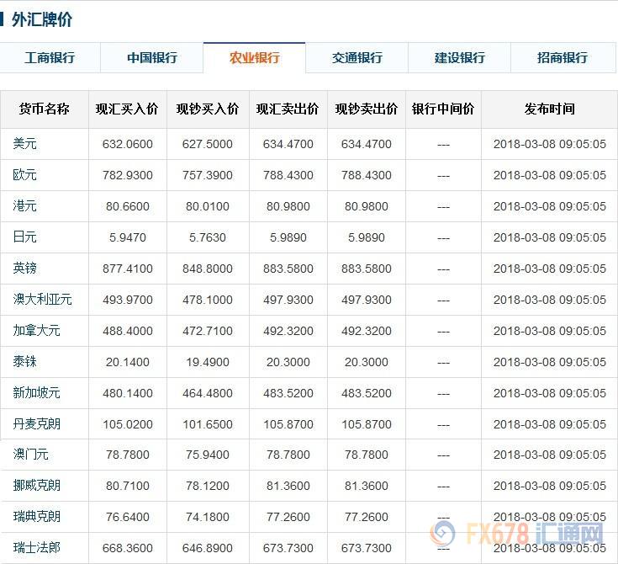
Task: Switch to the 工商银行 tab
Action: 50,57
